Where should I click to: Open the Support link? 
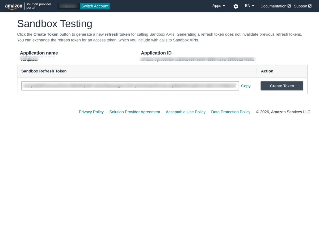click(x=303, y=6)
